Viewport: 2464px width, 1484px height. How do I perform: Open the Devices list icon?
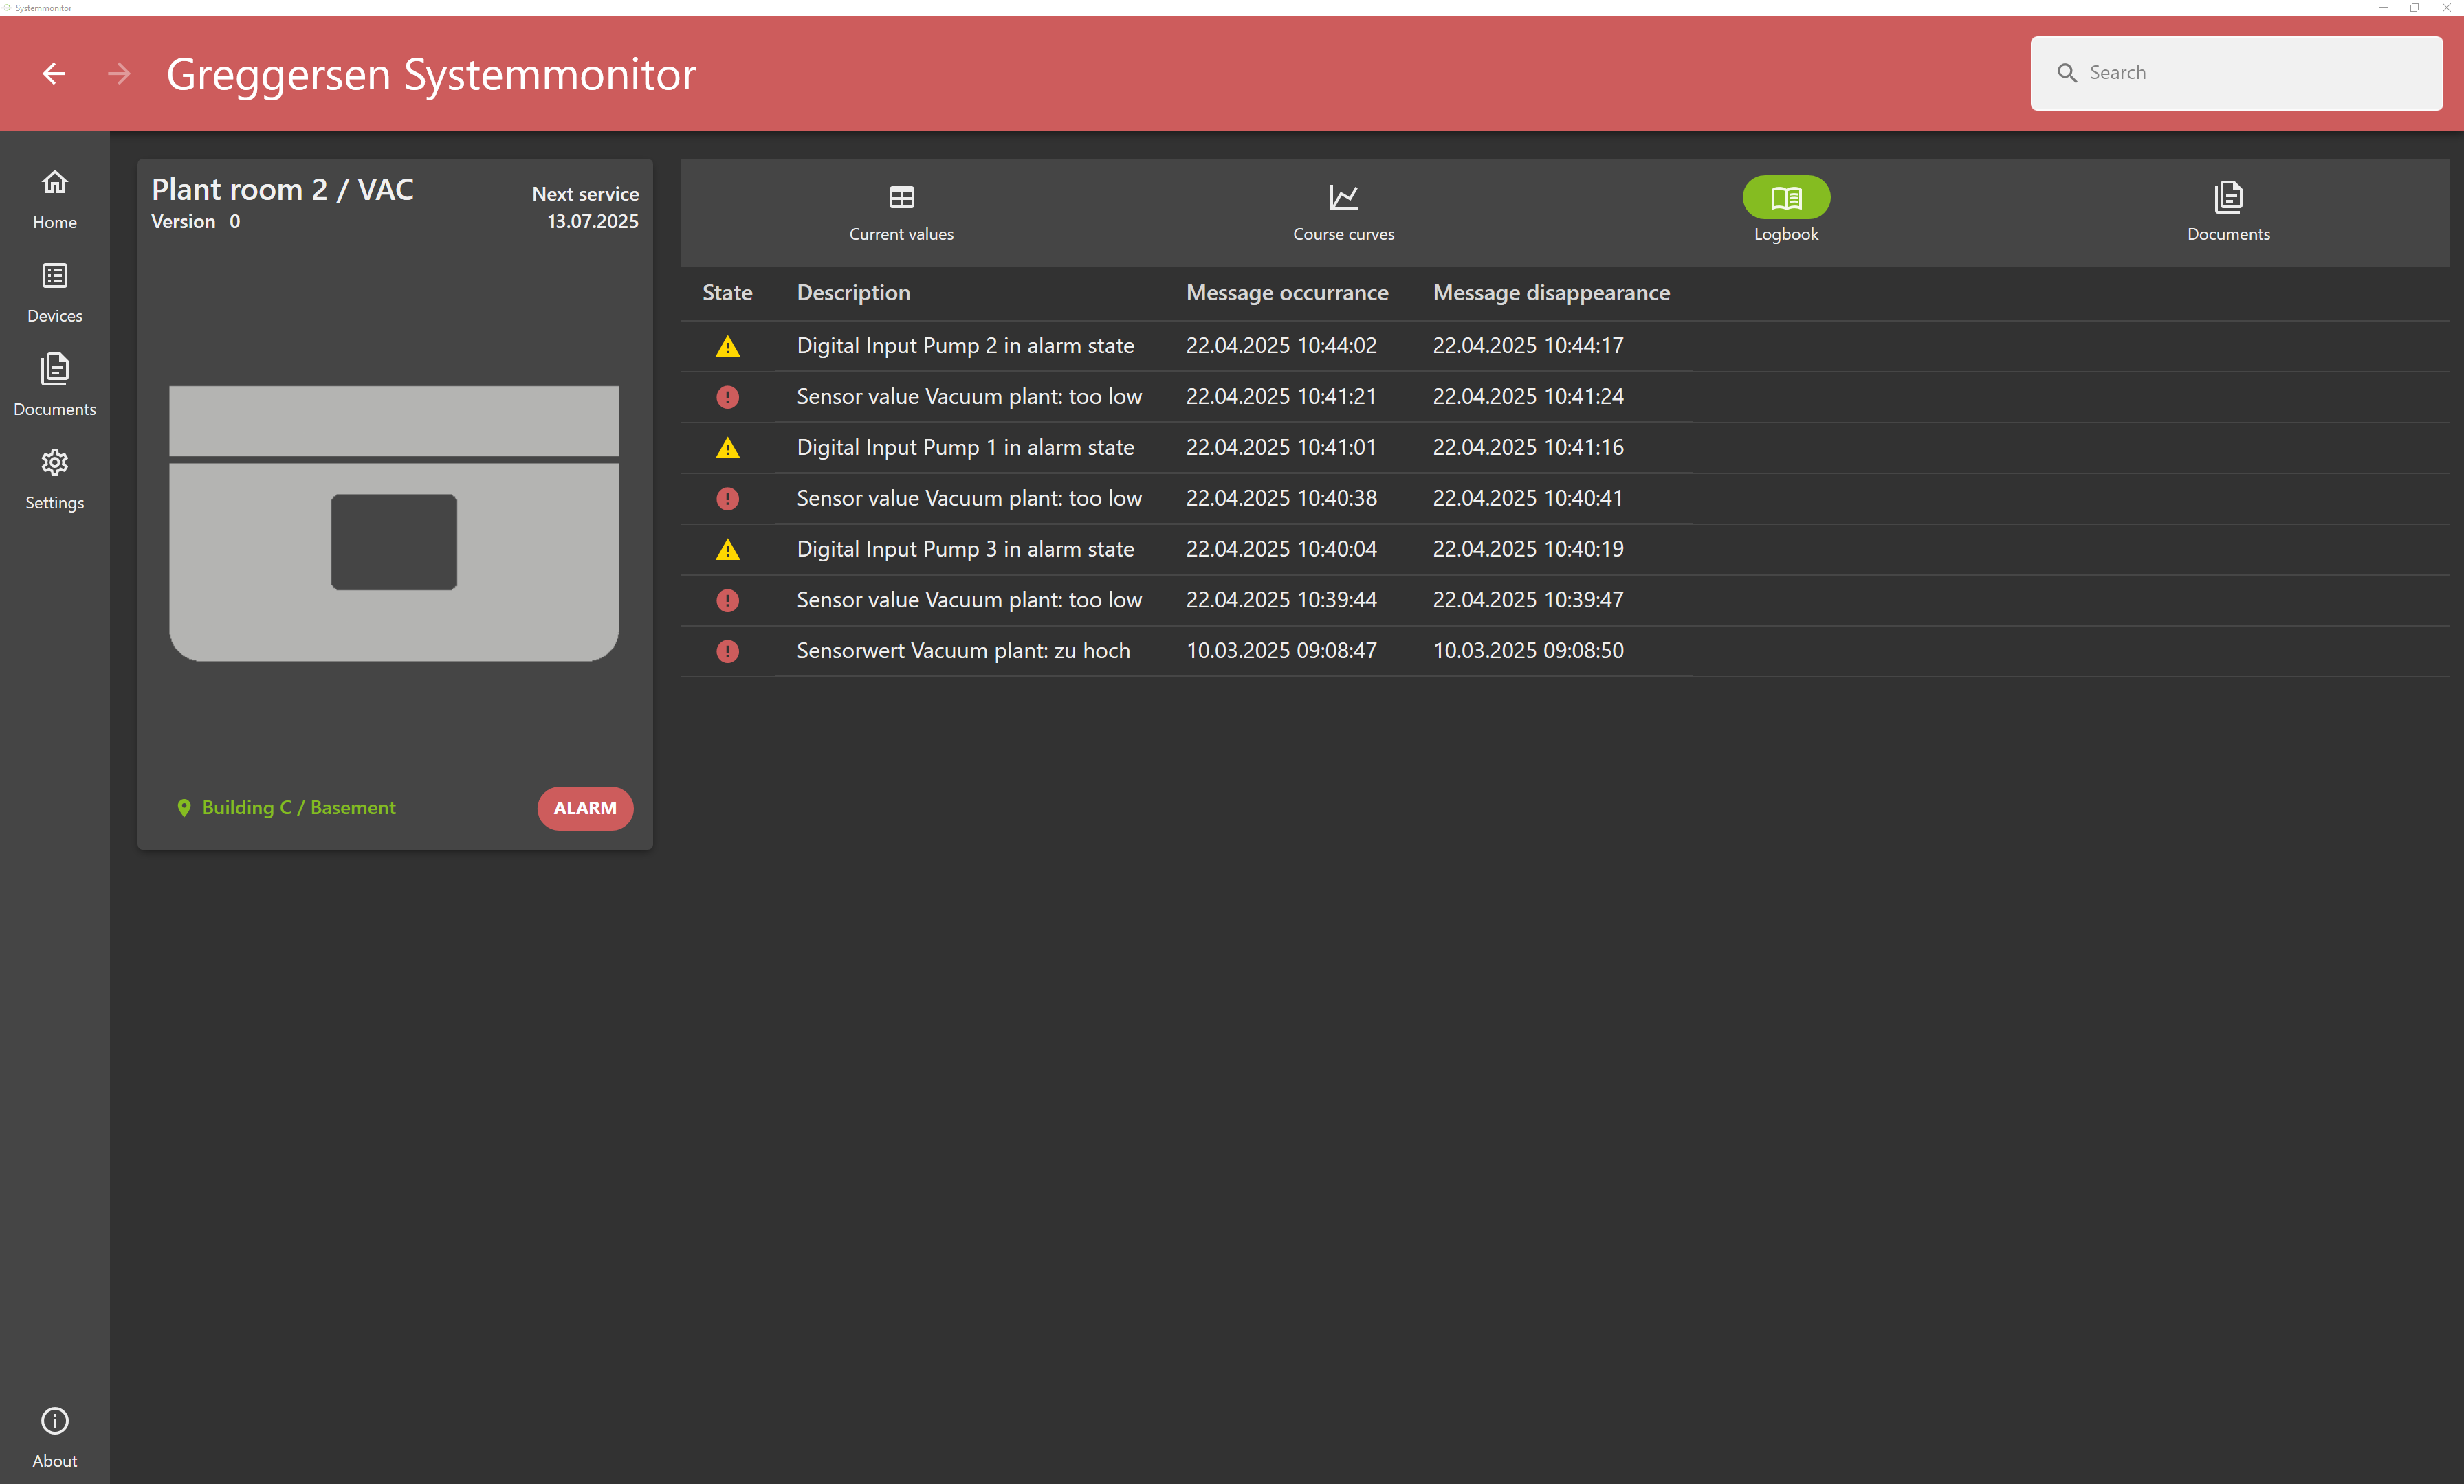[x=54, y=276]
